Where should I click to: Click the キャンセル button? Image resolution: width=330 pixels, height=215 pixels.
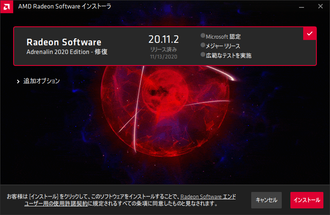tap(266, 200)
